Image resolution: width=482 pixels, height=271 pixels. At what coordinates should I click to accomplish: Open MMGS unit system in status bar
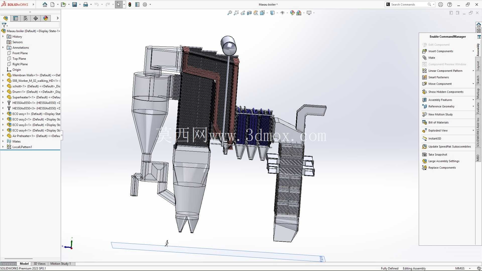[x=460, y=268]
